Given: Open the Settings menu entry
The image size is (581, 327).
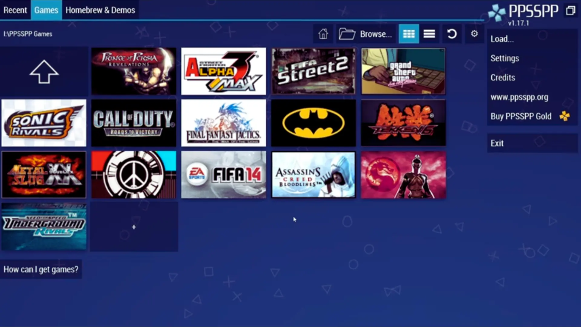Looking at the screenshot, I should click(504, 58).
